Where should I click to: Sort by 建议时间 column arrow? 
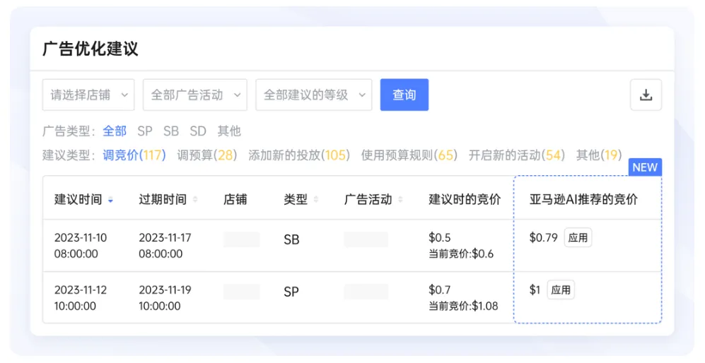[x=110, y=200]
